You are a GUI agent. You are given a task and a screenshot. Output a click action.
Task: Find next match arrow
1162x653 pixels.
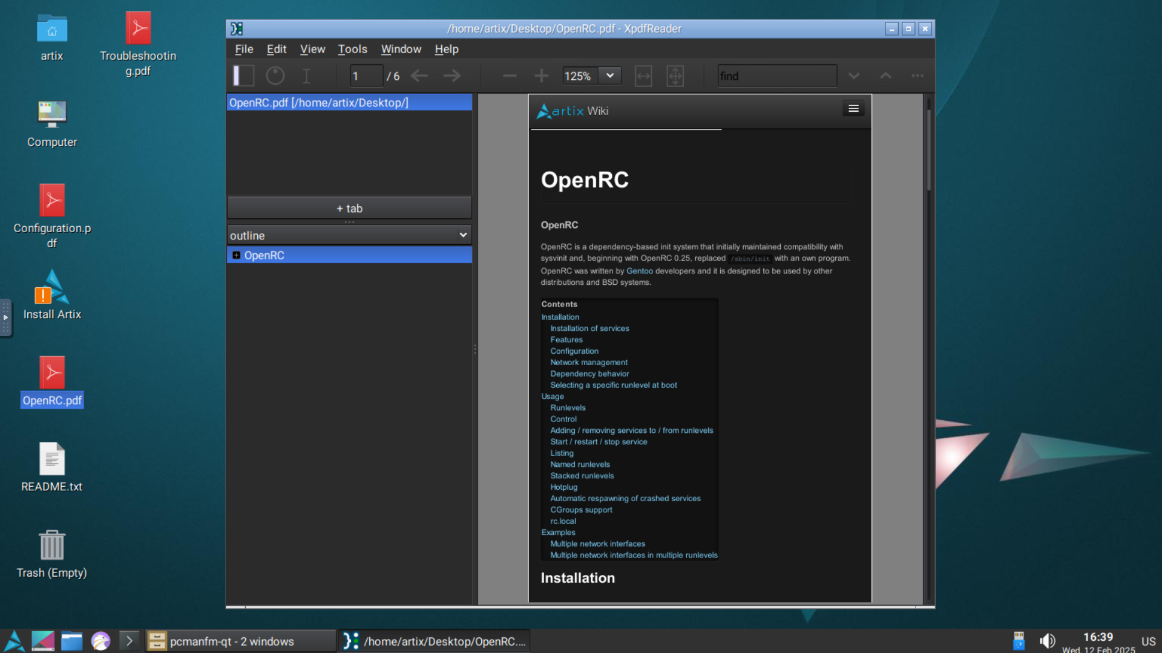(854, 76)
